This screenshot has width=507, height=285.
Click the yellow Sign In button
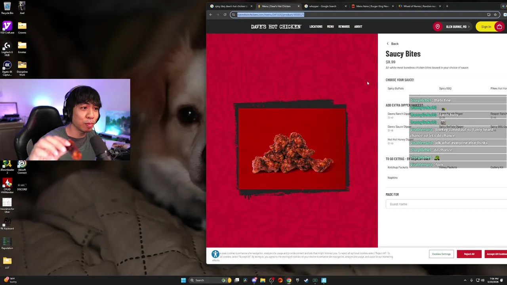486,27
